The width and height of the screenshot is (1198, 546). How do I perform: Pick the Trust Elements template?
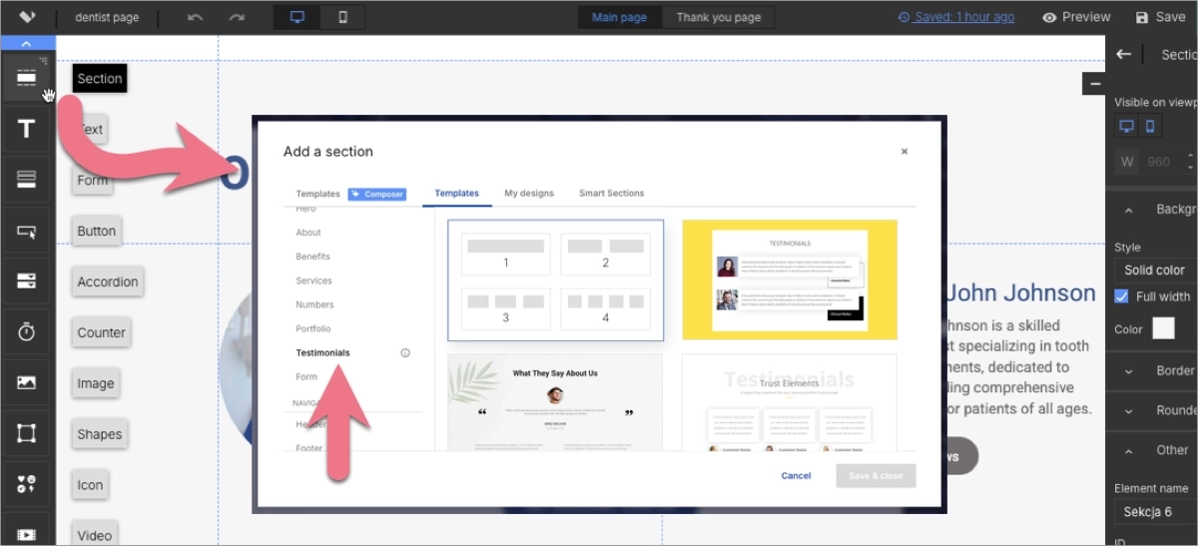coord(790,402)
